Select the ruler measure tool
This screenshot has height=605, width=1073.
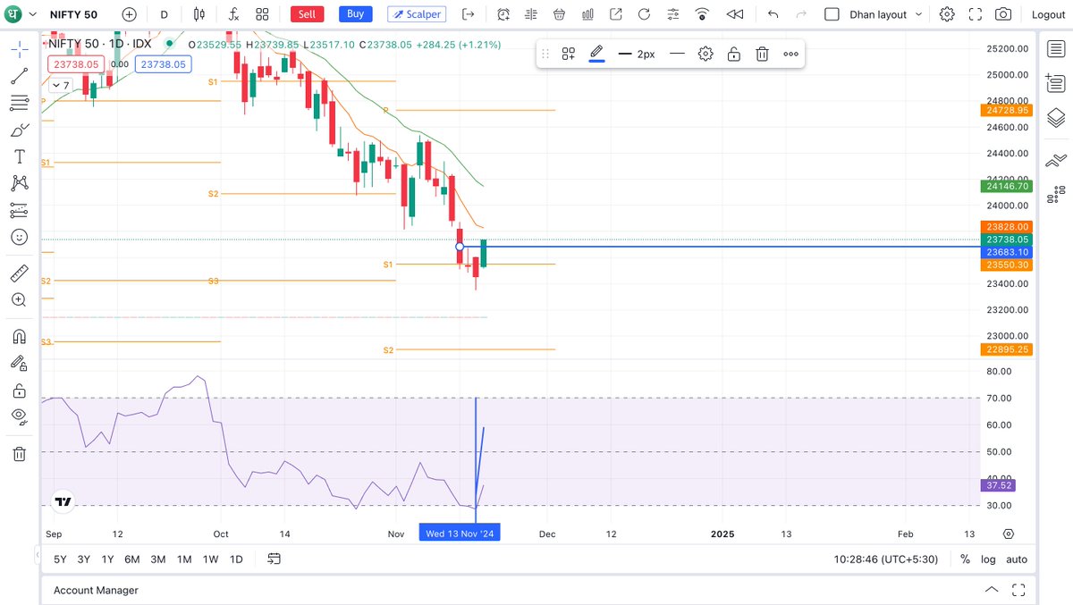19,273
